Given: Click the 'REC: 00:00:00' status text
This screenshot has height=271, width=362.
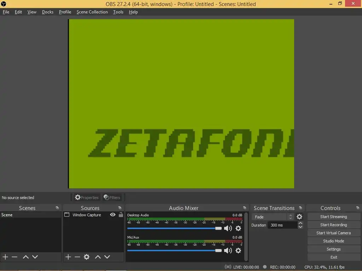Looking at the screenshot, I should pyautogui.click(x=282, y=267).
